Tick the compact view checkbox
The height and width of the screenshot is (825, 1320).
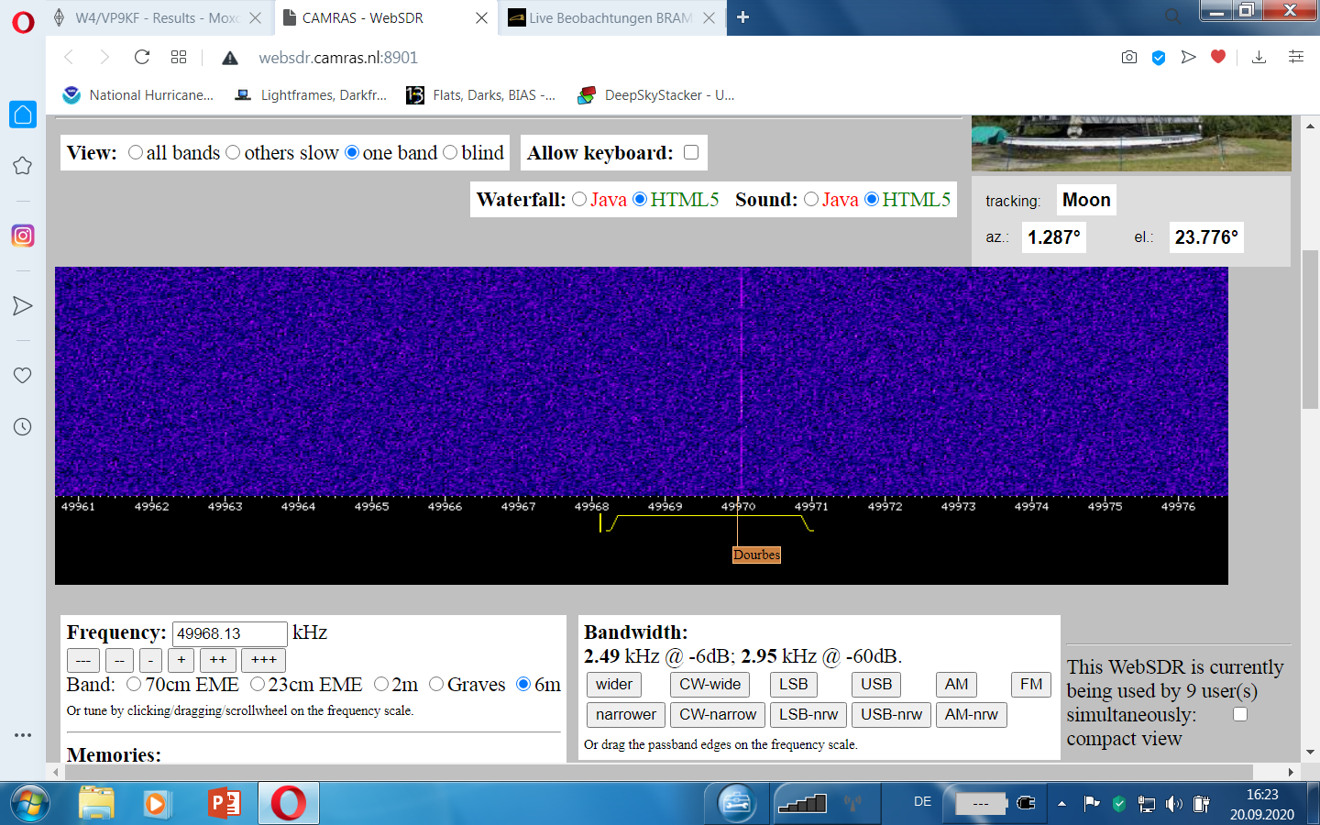click(1240, 714)
